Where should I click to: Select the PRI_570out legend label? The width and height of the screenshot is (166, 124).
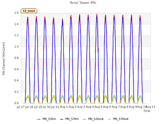pos(121,119)
